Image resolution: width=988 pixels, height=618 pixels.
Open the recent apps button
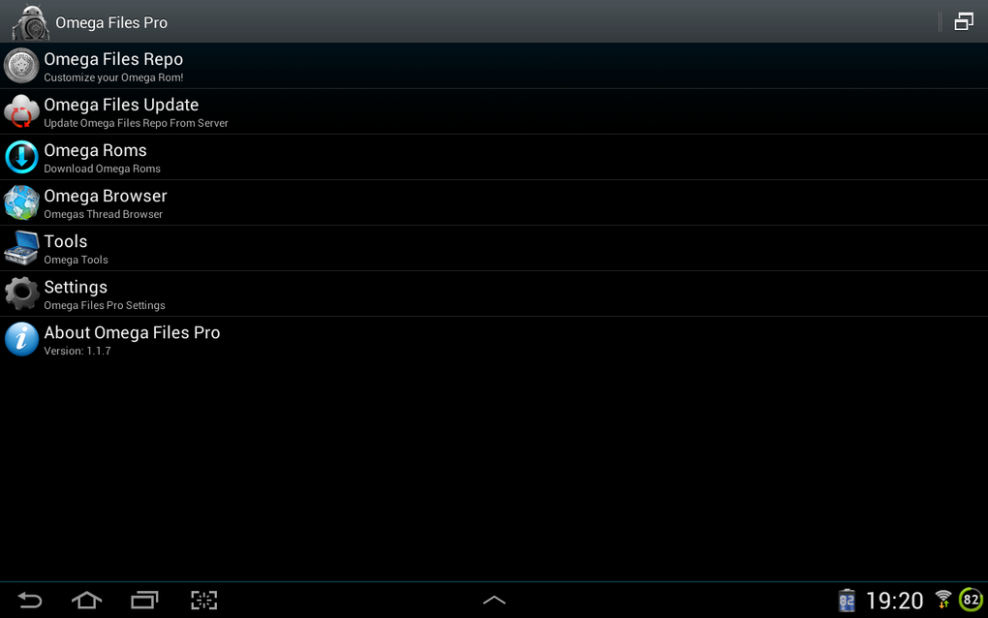coord(144,601)
